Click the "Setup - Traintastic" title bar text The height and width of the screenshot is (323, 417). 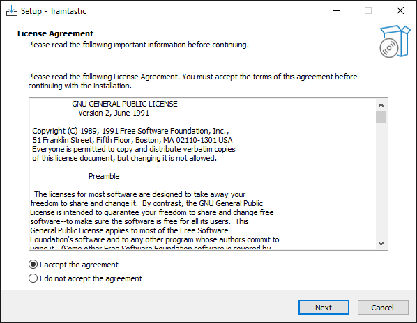coord(54,11)
